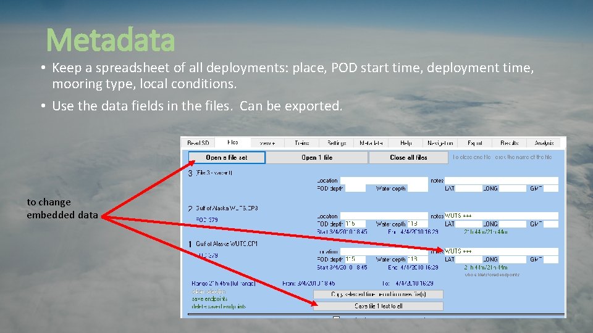Click the notes field of File 3
Viewport: 593px width, 333px height.
(501, 181)
